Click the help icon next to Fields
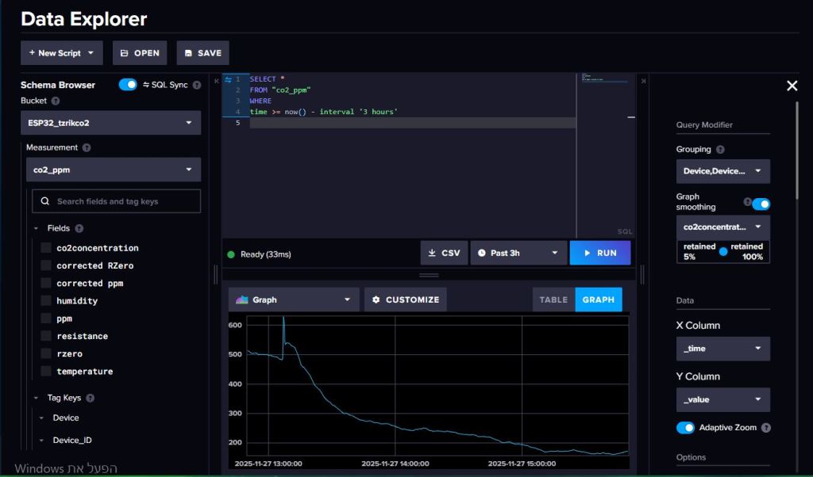This screenshot has height=477, width=813. 79,228
